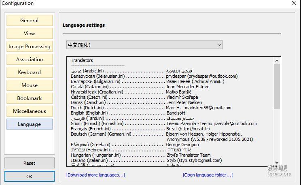Click the Reset button
Viewport: 301px width, 185px height.
click(30, 163)
